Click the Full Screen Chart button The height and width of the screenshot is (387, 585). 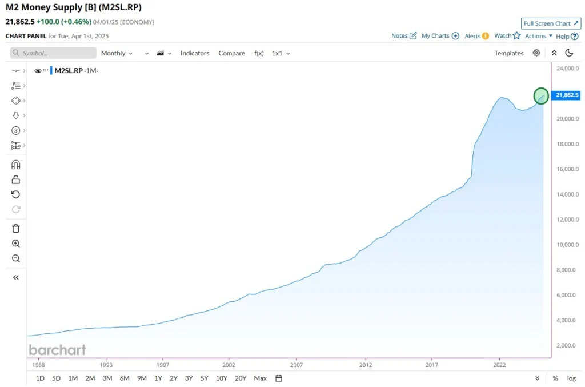(x=550, y=23)
